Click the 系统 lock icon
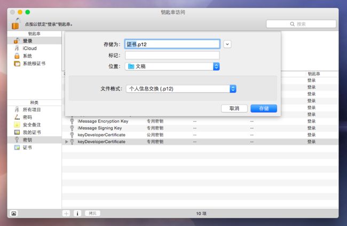 click(x=17, y=56)
